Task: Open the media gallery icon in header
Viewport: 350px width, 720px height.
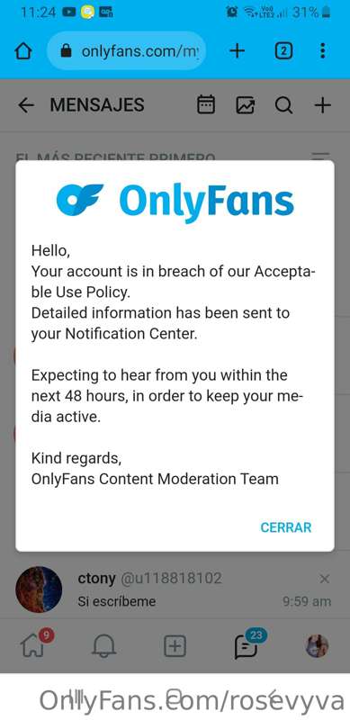Action: 246,105
